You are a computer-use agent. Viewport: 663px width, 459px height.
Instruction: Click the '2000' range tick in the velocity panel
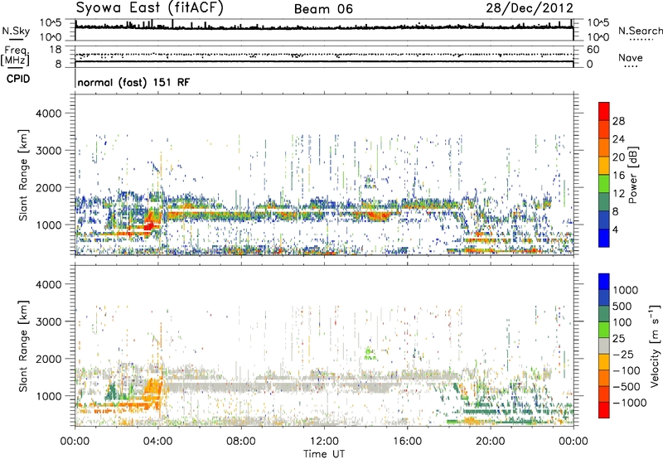[x=48, y=359]
